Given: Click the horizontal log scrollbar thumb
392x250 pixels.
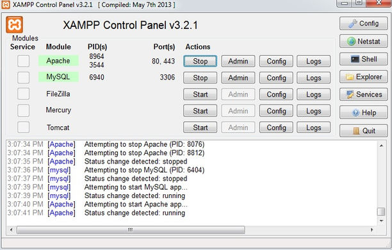Looking at the screenshot, I should click(x=131, y=229).
